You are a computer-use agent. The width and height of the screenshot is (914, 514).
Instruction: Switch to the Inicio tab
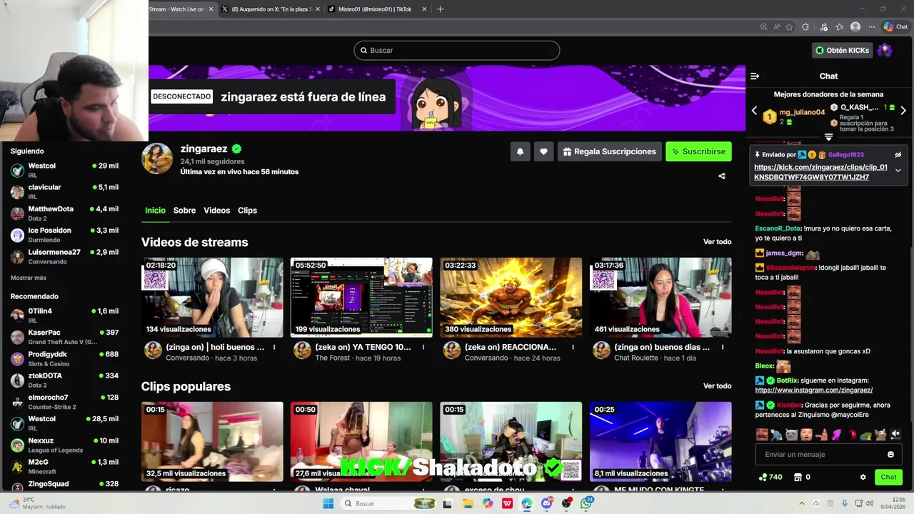coord(155,211)
